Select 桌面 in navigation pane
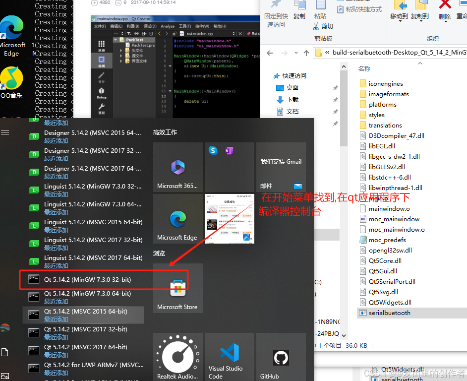Screen dimensions: 467x381 tap(288, 88)
